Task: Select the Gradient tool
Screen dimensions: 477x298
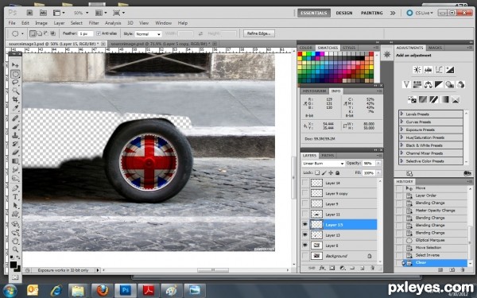Action: pyautogui.click(x=15, y=161)
